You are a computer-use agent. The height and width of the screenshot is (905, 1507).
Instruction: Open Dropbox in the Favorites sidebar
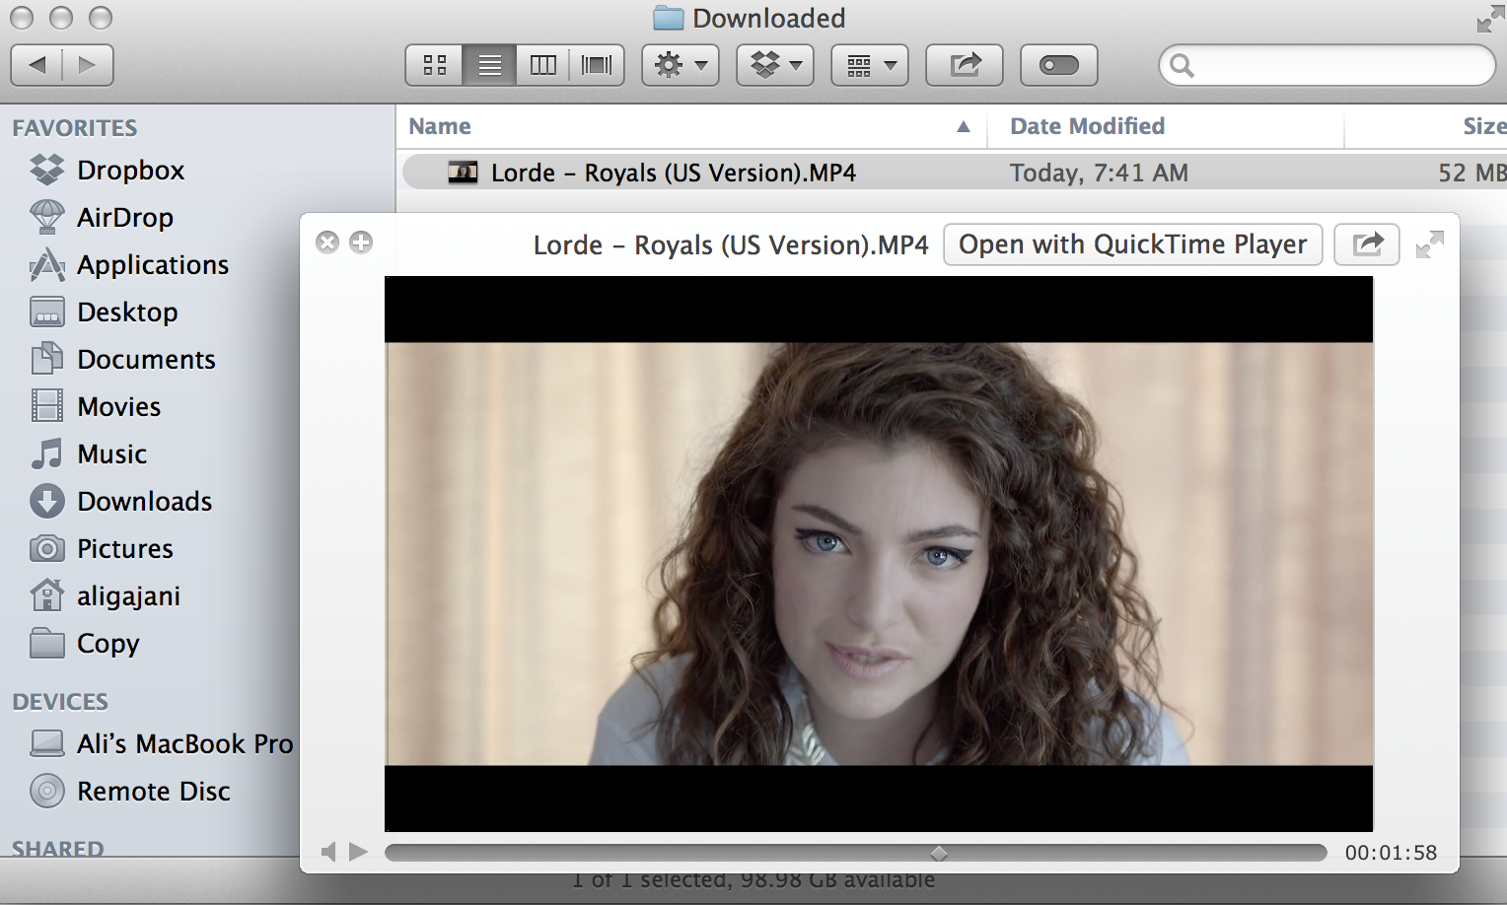coord(130,171)
